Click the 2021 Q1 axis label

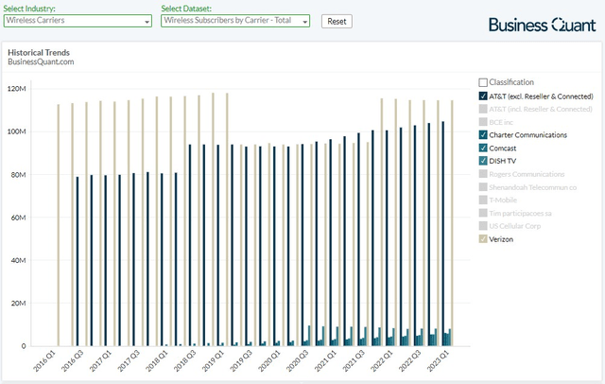[x=326, y=361]
